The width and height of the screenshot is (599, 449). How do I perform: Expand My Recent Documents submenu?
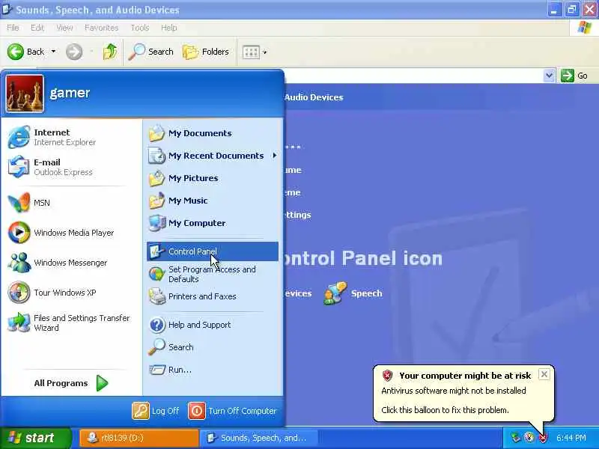click(213, 156)
